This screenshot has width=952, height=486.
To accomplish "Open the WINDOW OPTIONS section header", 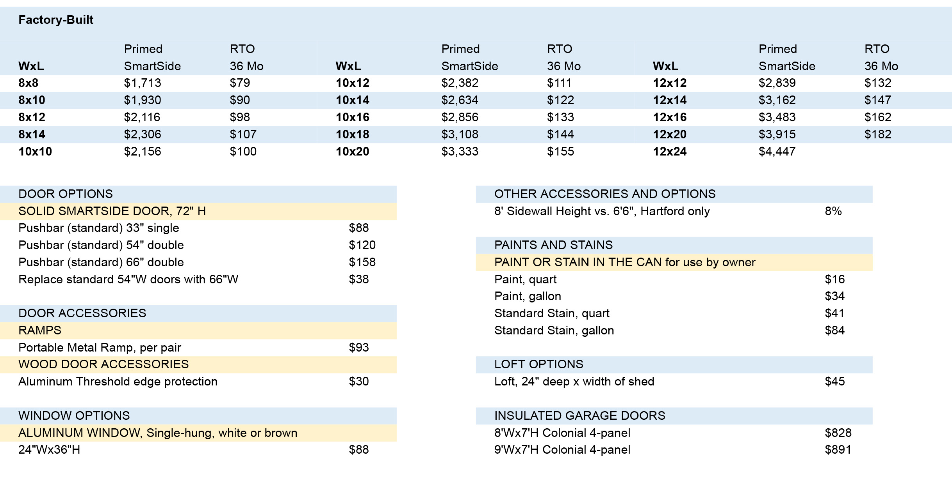I will pos(198,416).
